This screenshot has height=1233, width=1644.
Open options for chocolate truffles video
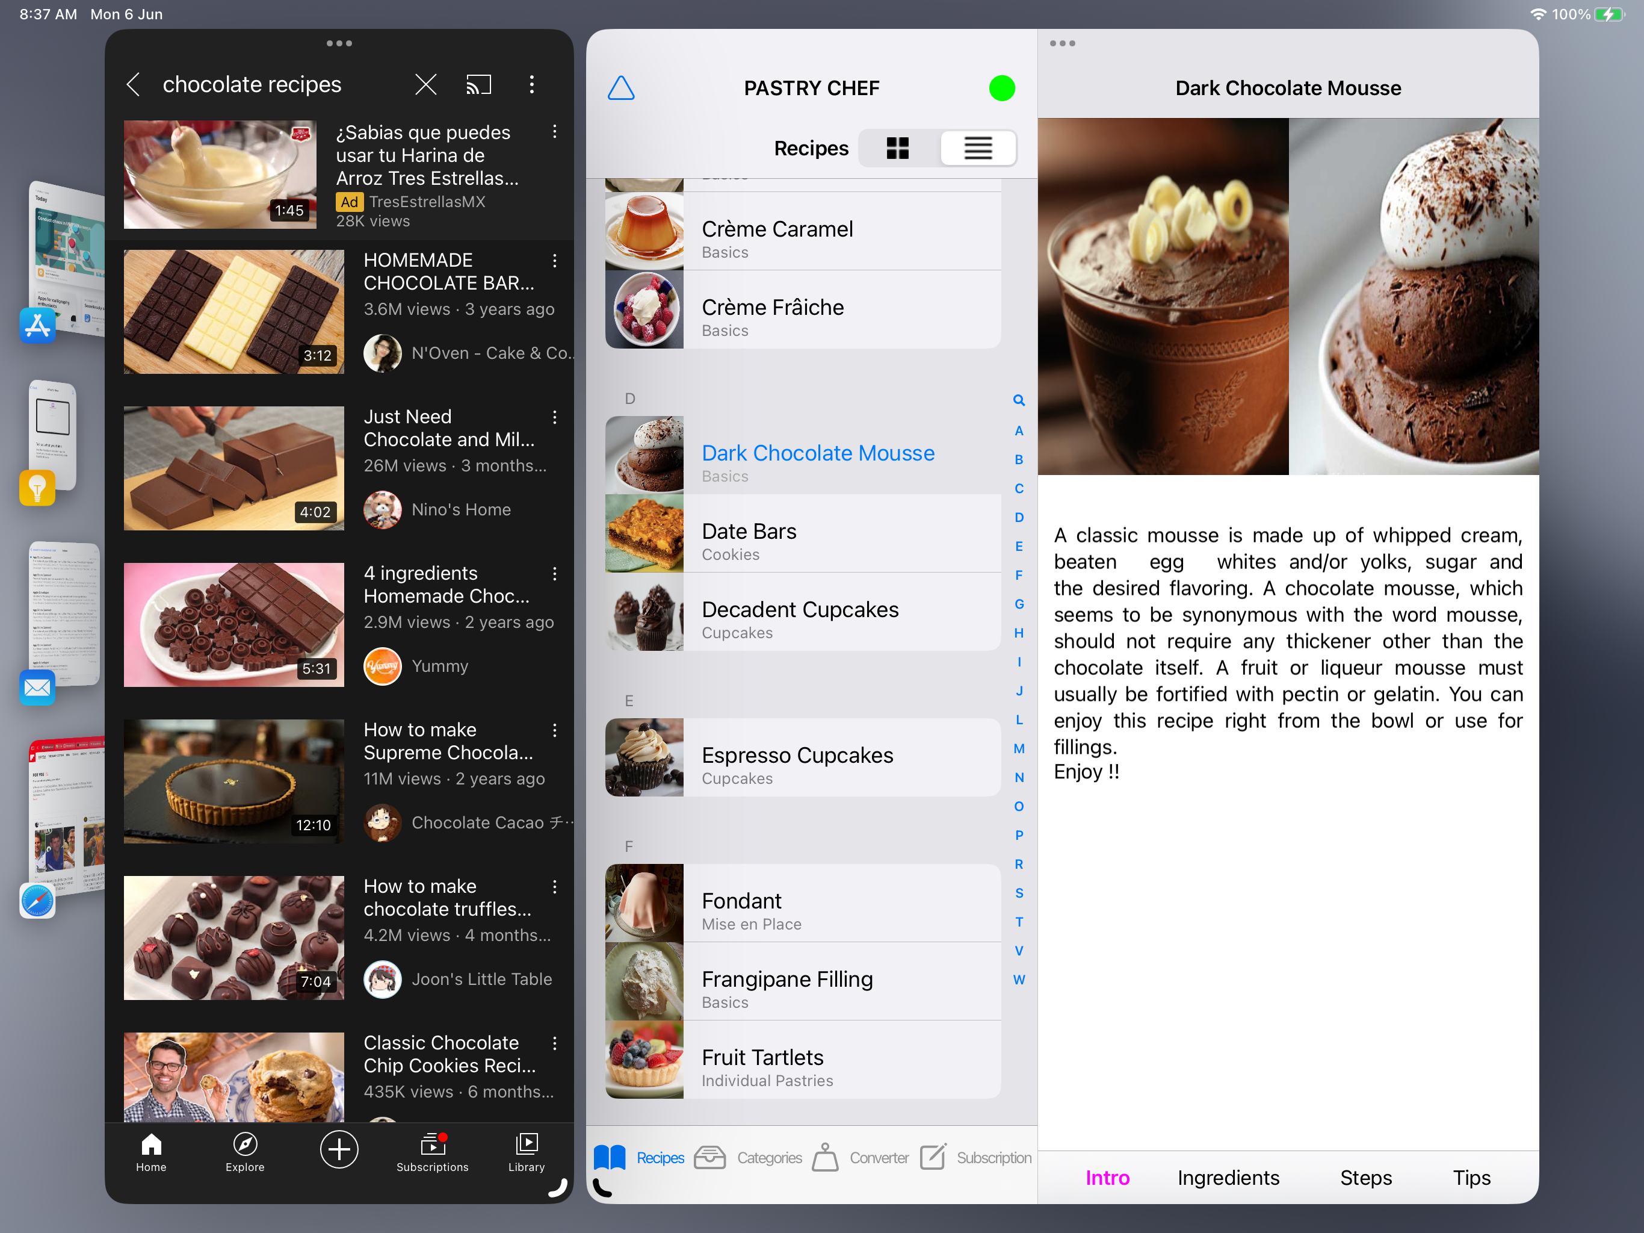pyautogui.click(x=554, y=887)
